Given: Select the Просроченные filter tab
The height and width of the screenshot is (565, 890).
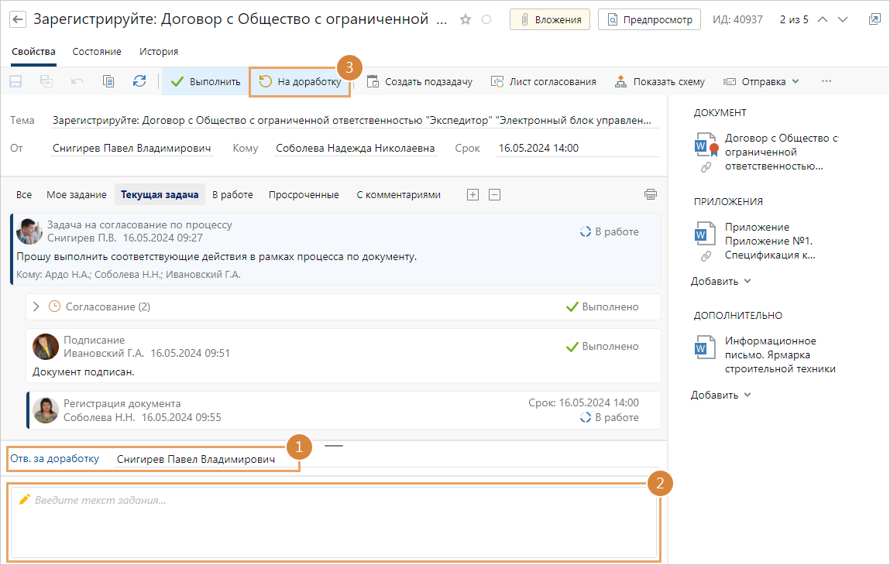Looking at the screenshot, I should [x=304, y=195].
